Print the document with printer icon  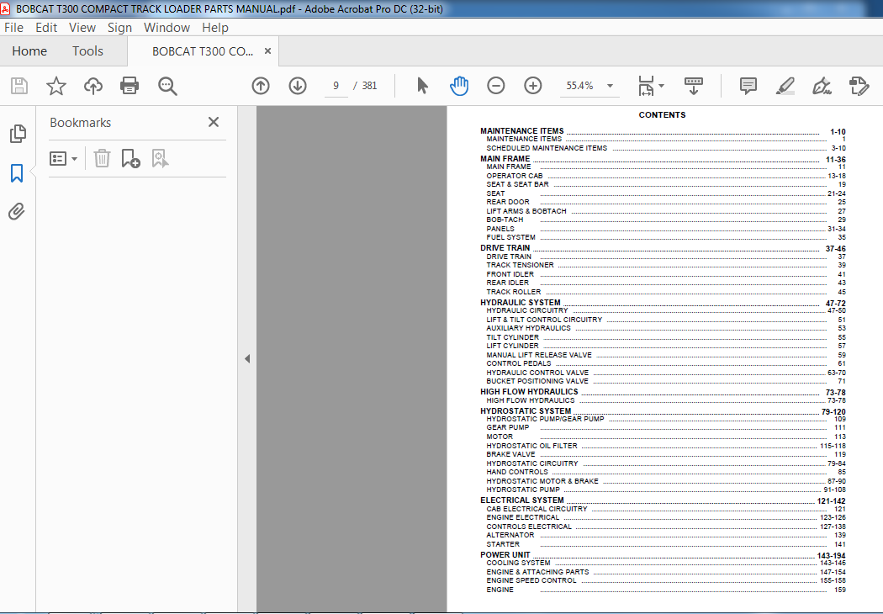130,86
